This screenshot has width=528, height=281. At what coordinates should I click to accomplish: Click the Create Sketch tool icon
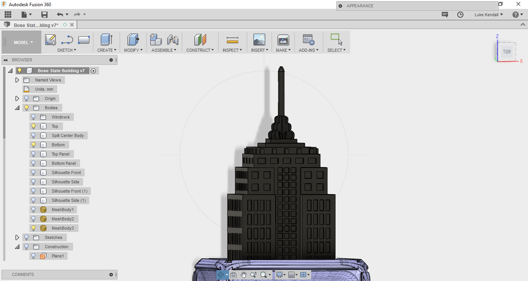click(x=51, y=39)
